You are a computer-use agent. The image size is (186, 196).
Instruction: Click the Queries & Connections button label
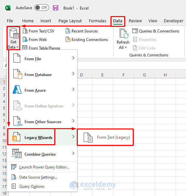coord(159,31)
